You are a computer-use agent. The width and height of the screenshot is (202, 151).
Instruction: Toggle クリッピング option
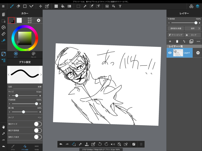[176, 35]
